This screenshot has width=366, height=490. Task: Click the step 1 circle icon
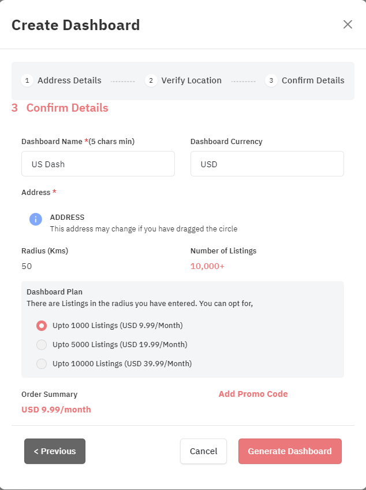[x=27, y=80]
